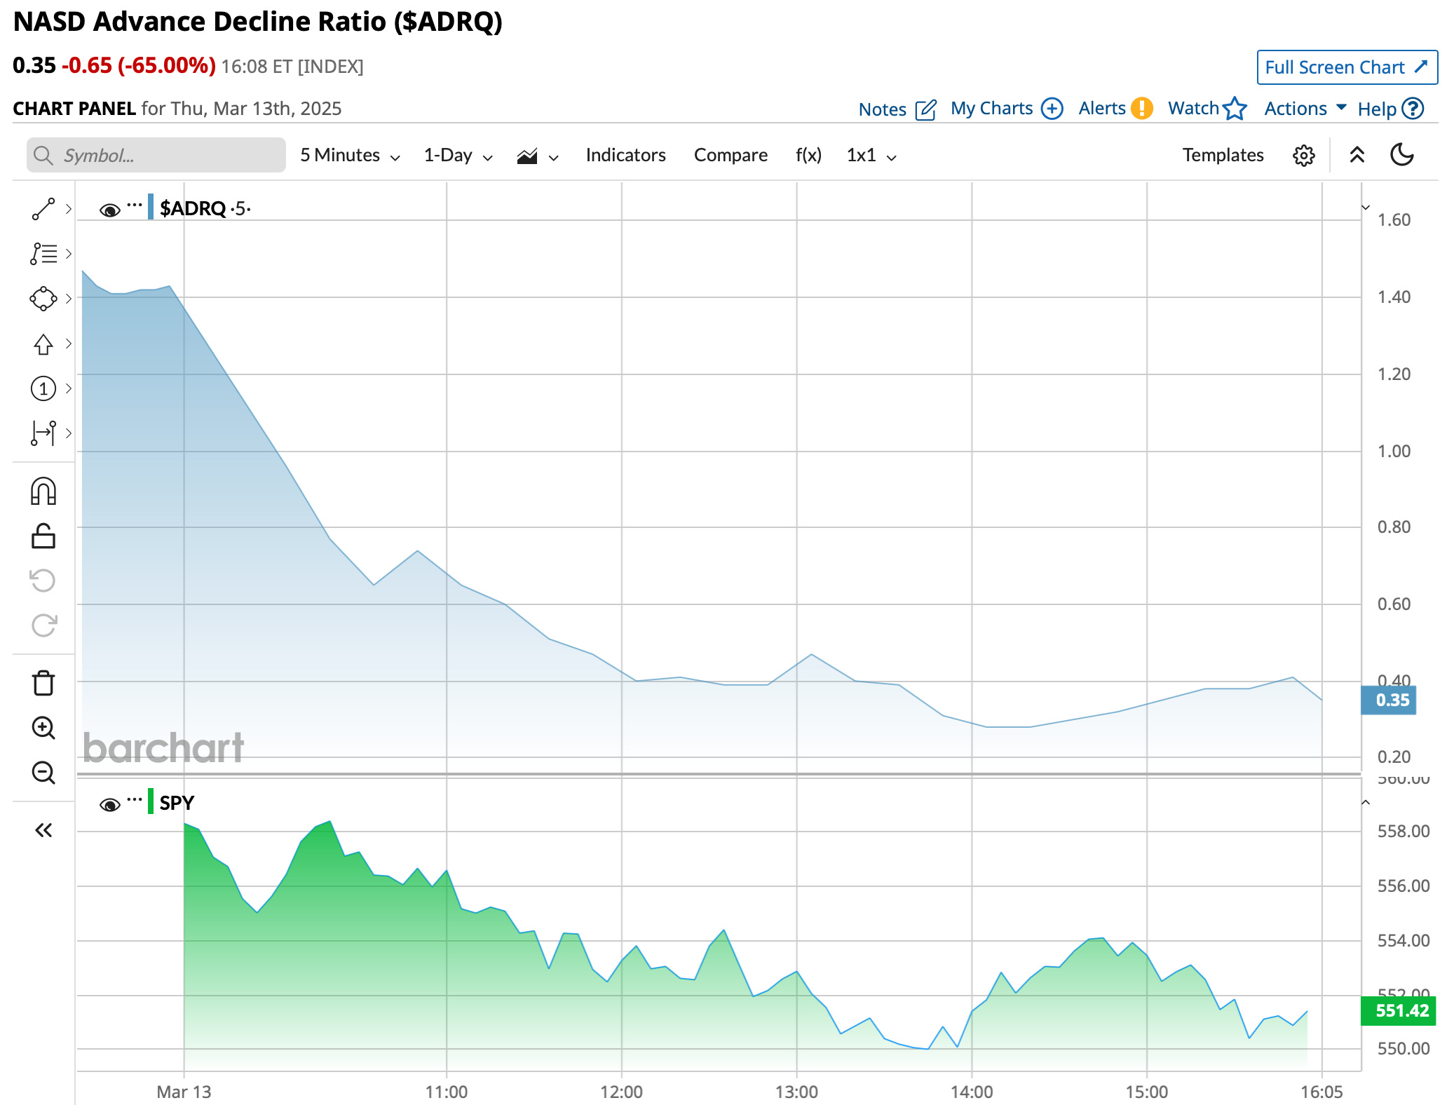The image size is (1454, 1105).
Task: Click the lock drawings padlock icon
Action: 43,536
